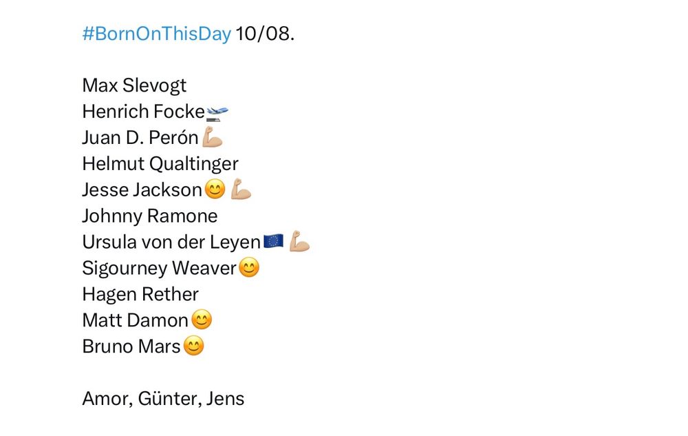This screenshot has width=688, height=436.
Task: Click the EU flag emoji beside Ursula von der Leyen
Action: [x=273, y=241]
